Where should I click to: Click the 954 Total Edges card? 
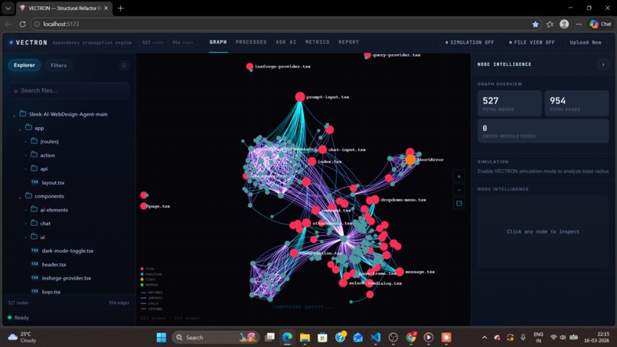tap(576, 103)
